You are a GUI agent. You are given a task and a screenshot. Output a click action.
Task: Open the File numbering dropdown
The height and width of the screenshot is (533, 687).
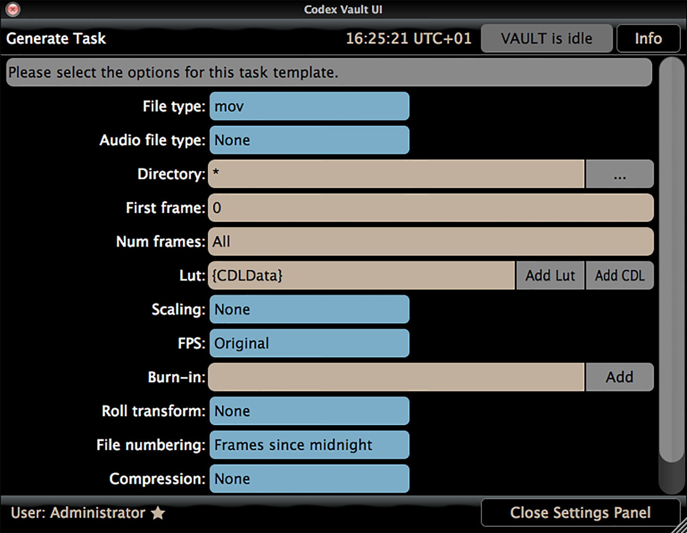pos(309,445)
